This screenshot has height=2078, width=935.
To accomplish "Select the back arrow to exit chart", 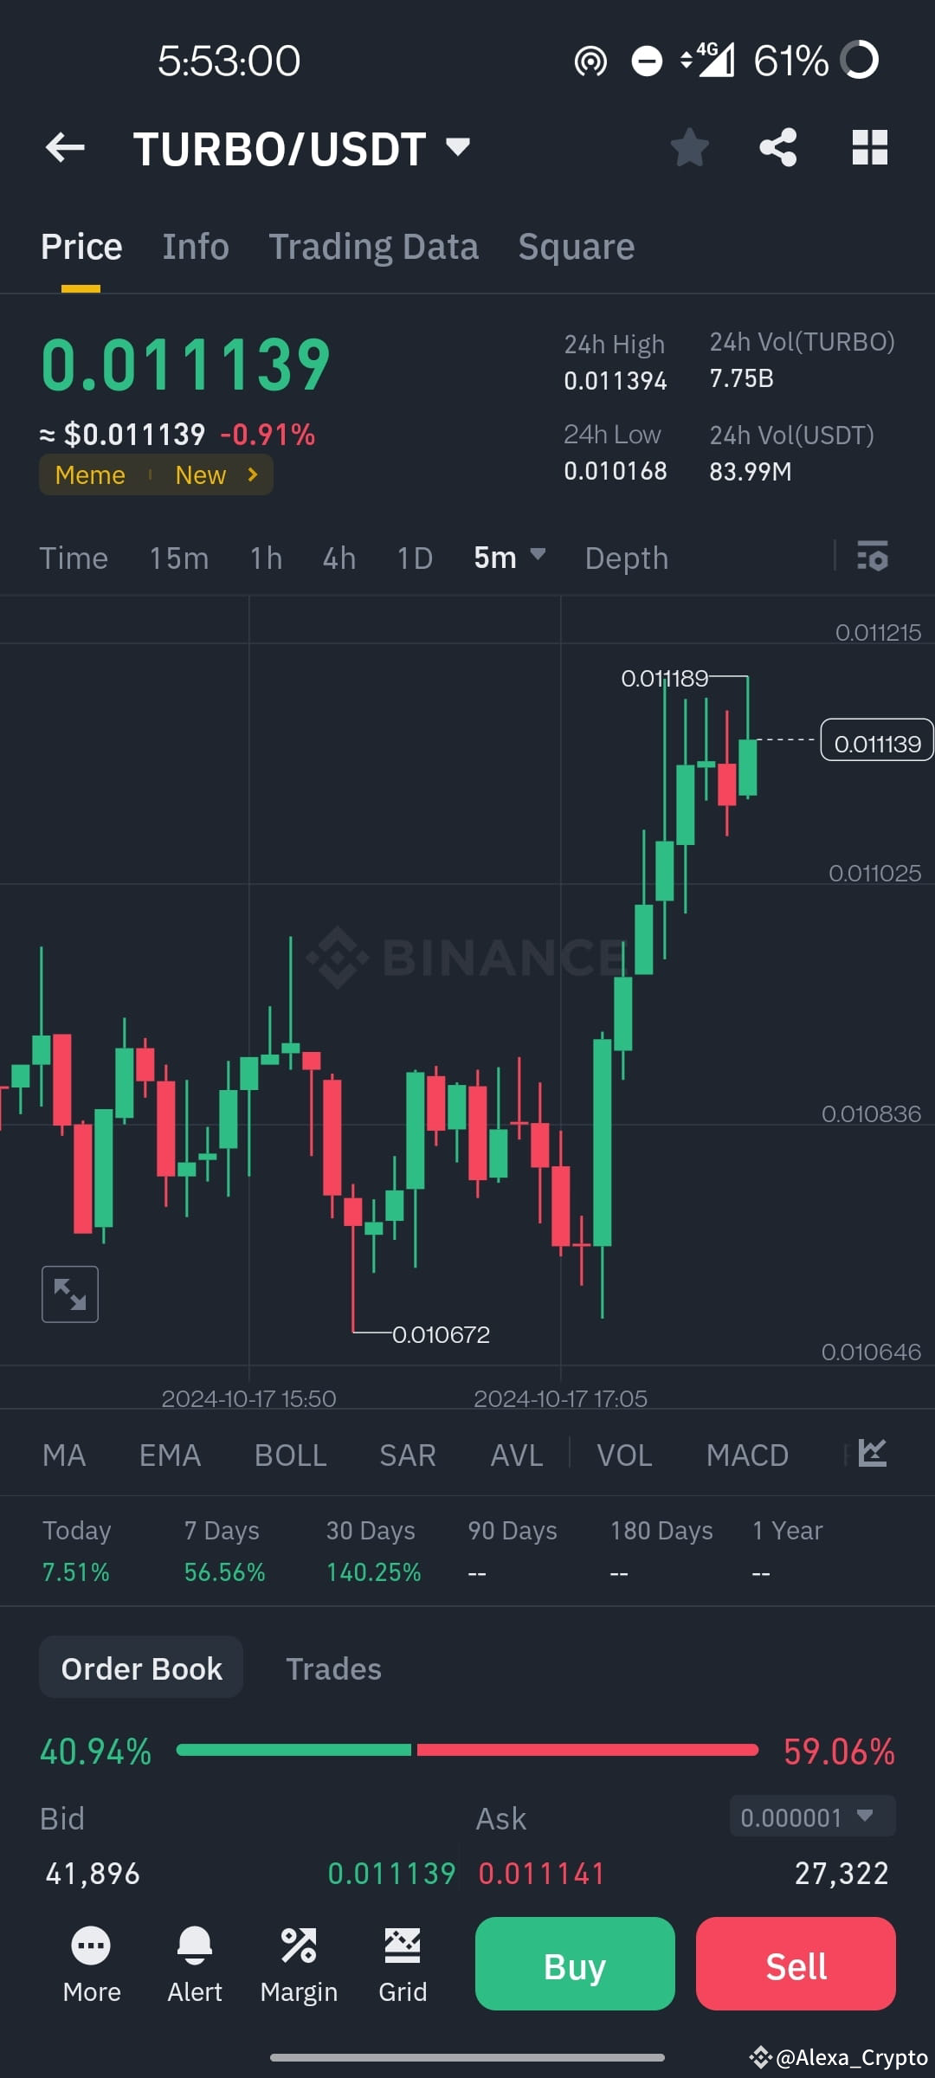I will click(x=64, y=147).
